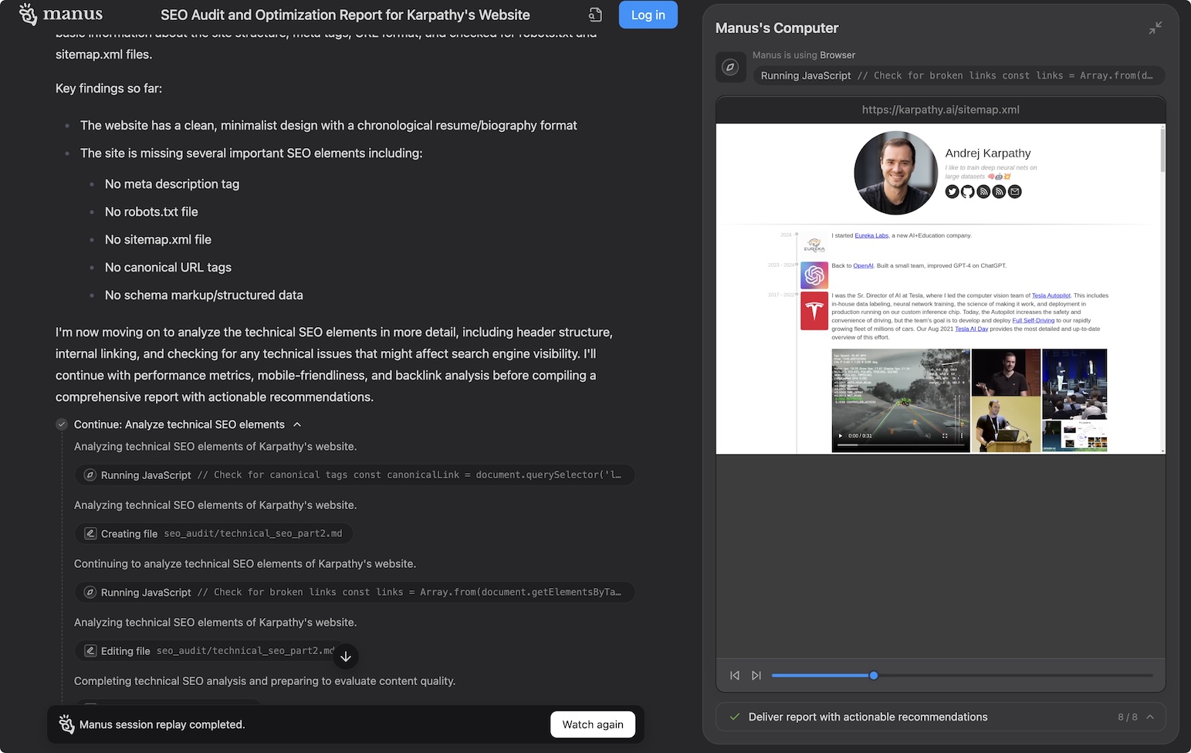Open the Running JavaScript canonical tags step

[x=354, y=475]
